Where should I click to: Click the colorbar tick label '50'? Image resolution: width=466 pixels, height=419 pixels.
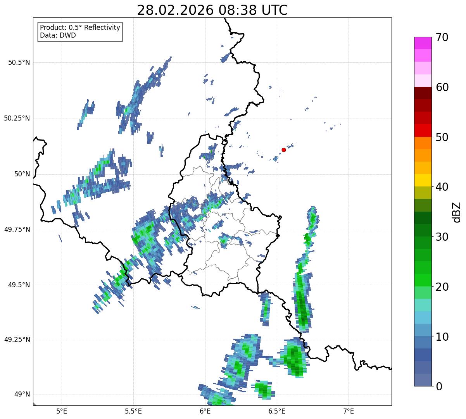(442, 137)
